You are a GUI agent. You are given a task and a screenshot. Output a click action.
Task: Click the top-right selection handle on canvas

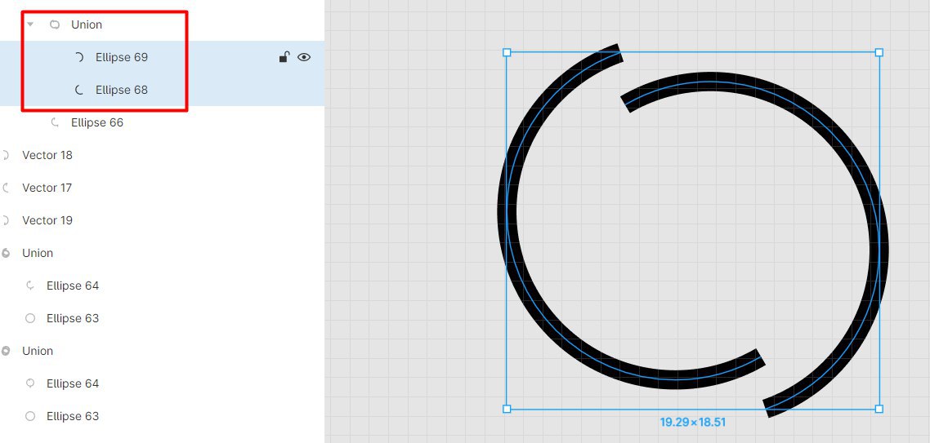879,53
